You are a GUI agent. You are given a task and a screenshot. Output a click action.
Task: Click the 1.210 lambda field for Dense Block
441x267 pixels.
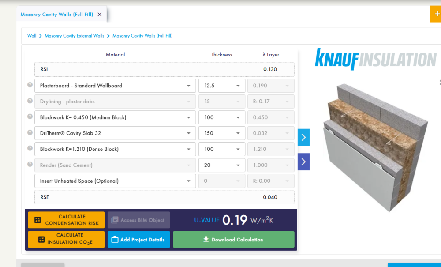tap(271, 149)
